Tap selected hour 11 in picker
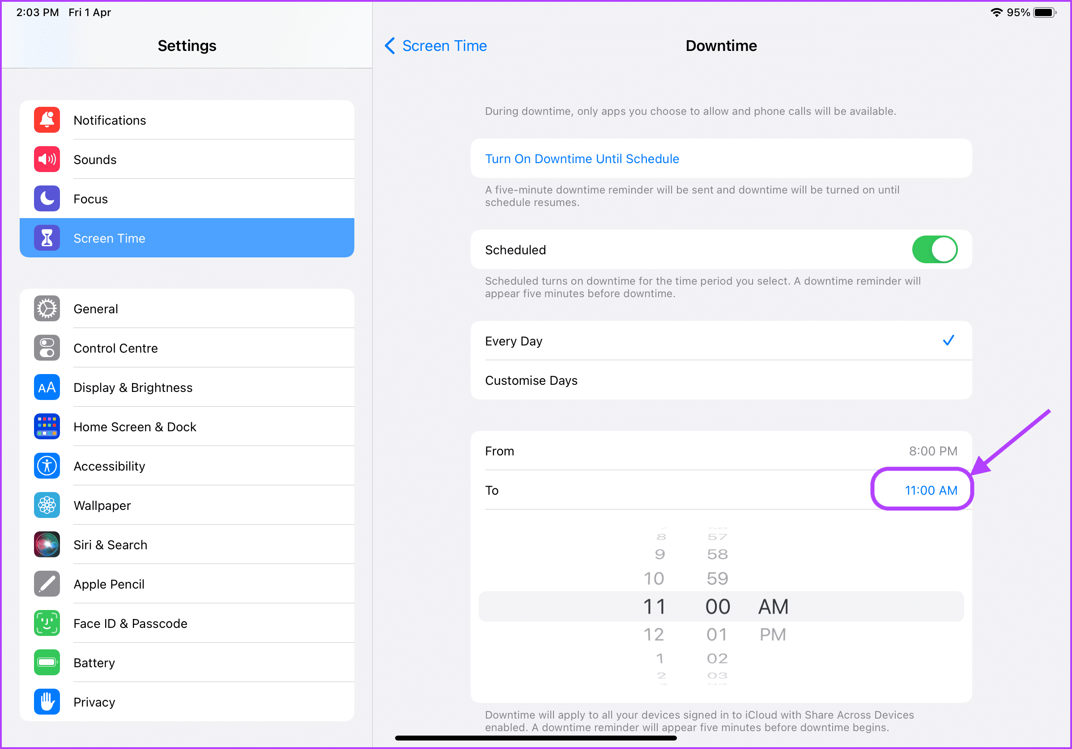This screenshot has height=749, width=1072. pos(654,606)
